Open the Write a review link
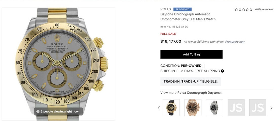This screenshot has width=276, height=131. click(264, 9)
